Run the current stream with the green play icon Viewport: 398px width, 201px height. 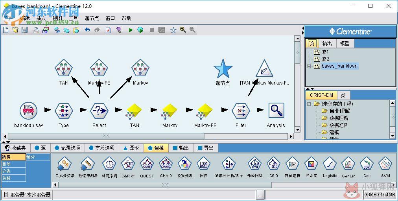click(x=131, y=30)
